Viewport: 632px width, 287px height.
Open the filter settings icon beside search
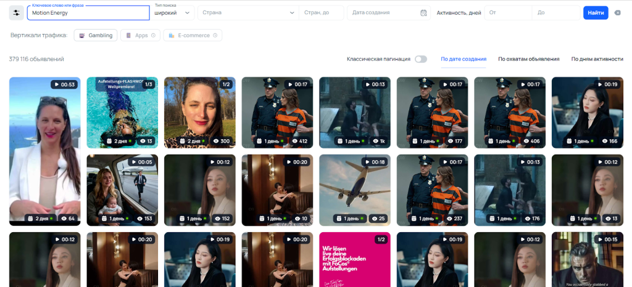17,13
